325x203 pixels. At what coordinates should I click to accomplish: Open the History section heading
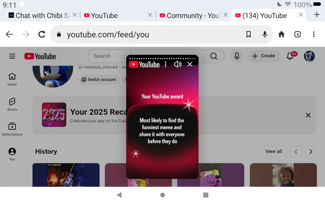[46, 151]
